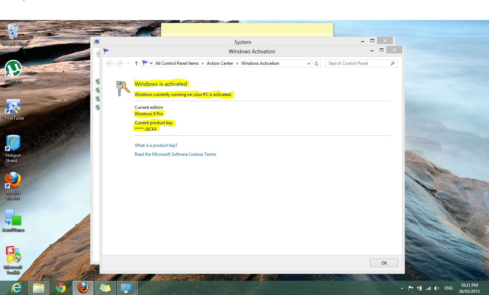Check the battery power tray icon
The image size is (489, 295).
coord(419,288)
